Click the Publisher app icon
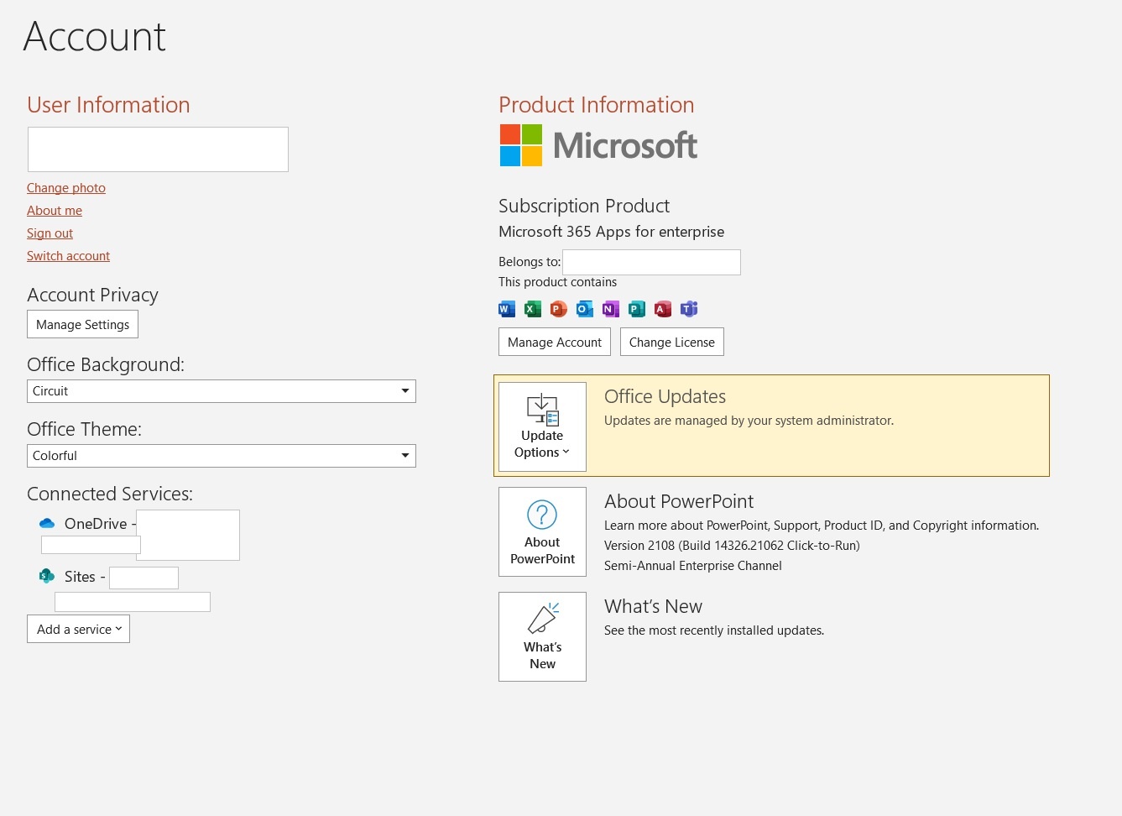 pyautogui.click(x=637, y=309)
